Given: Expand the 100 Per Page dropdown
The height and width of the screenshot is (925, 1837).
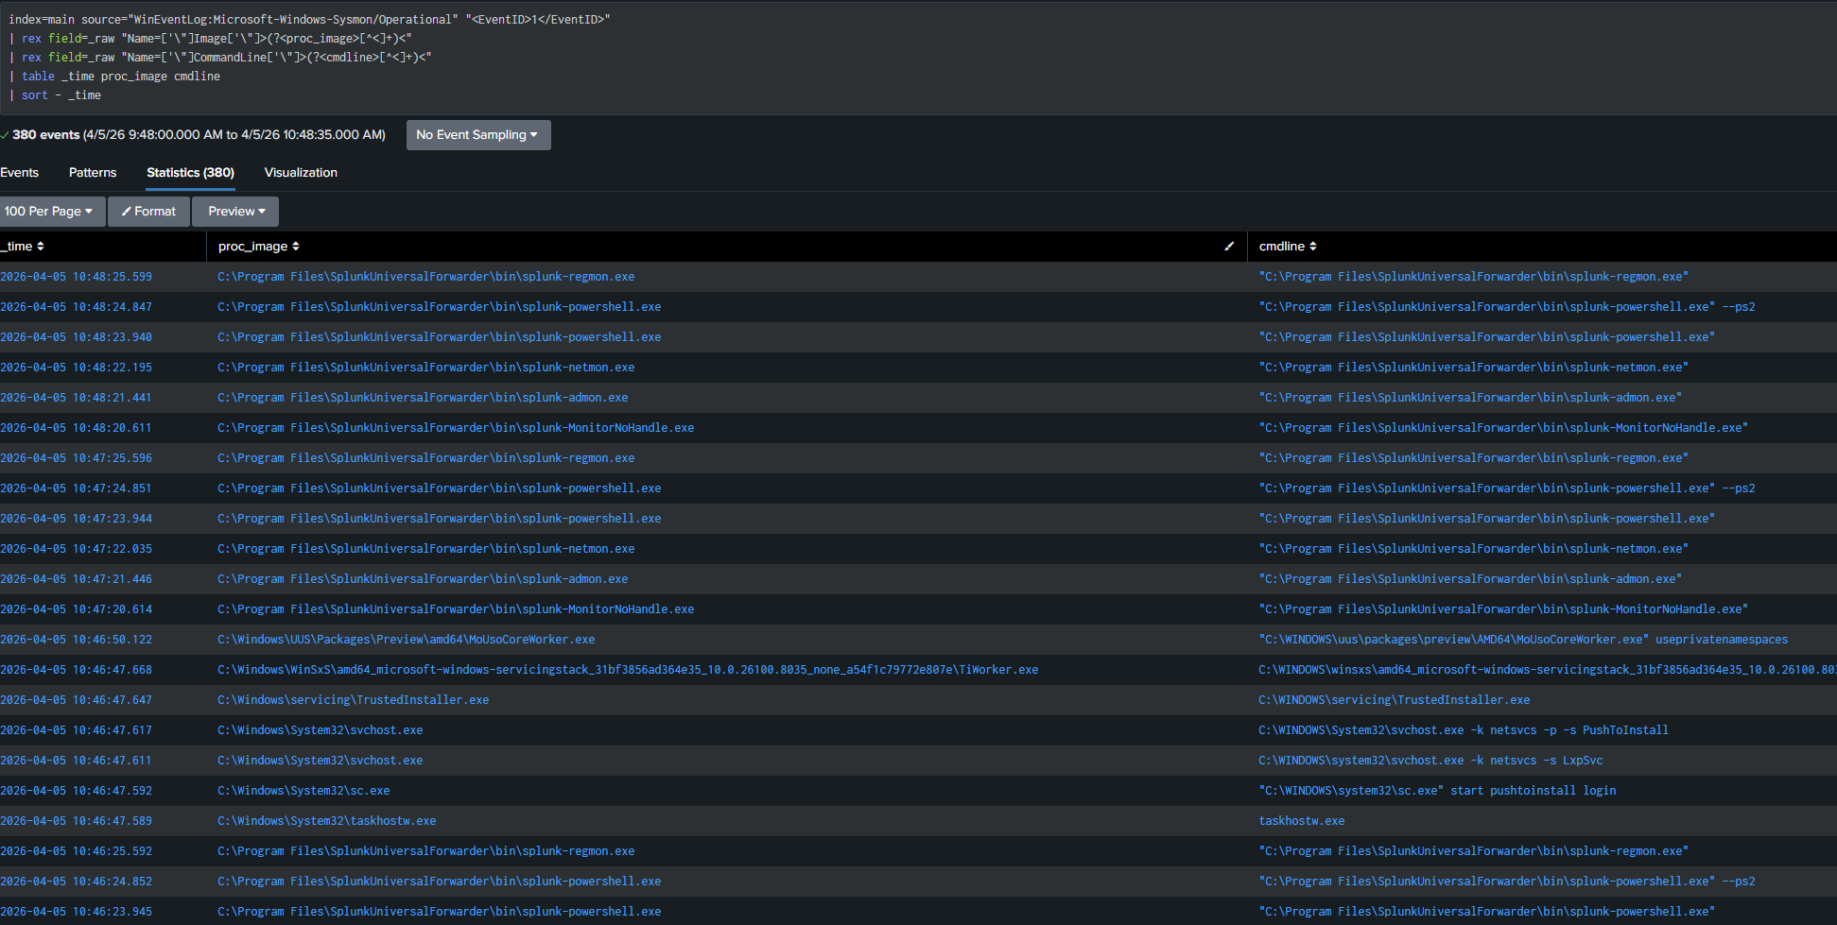Looking at the screenshot, I should 49,212.
